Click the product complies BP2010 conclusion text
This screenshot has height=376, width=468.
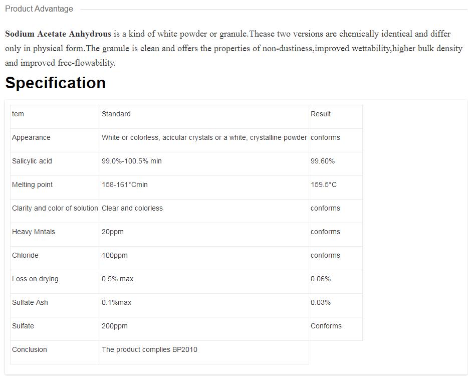149,349
